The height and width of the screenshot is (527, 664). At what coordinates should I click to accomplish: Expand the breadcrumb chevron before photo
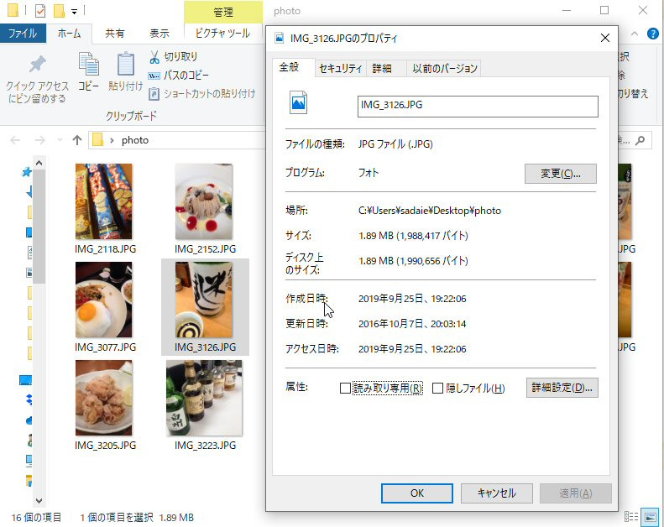coord(112,140)
